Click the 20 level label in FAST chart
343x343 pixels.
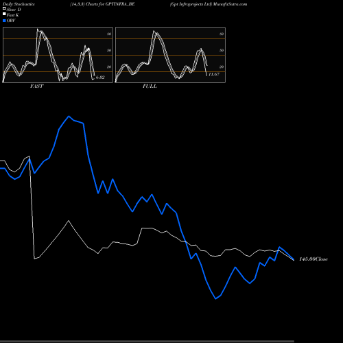[x=109, y=67]
